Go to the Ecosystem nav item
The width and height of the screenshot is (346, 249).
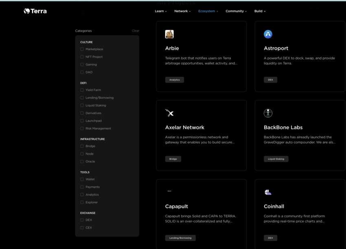click(x=208, y=11)
